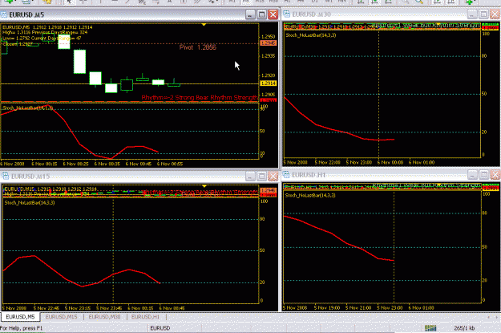Select the Strong Bear Rhythm text in M5
501x333 pixels.
pos(200,97)
